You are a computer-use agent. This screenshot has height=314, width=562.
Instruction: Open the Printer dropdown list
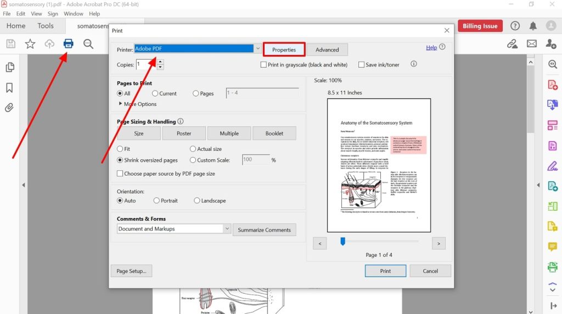click(258, 48)
